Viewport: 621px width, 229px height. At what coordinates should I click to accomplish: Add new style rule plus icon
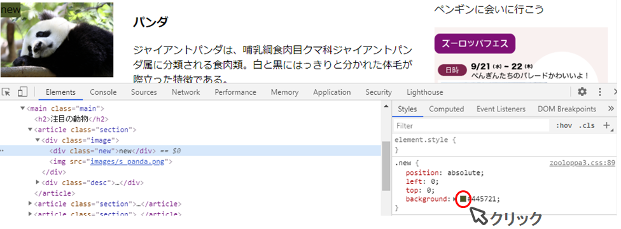606,125
